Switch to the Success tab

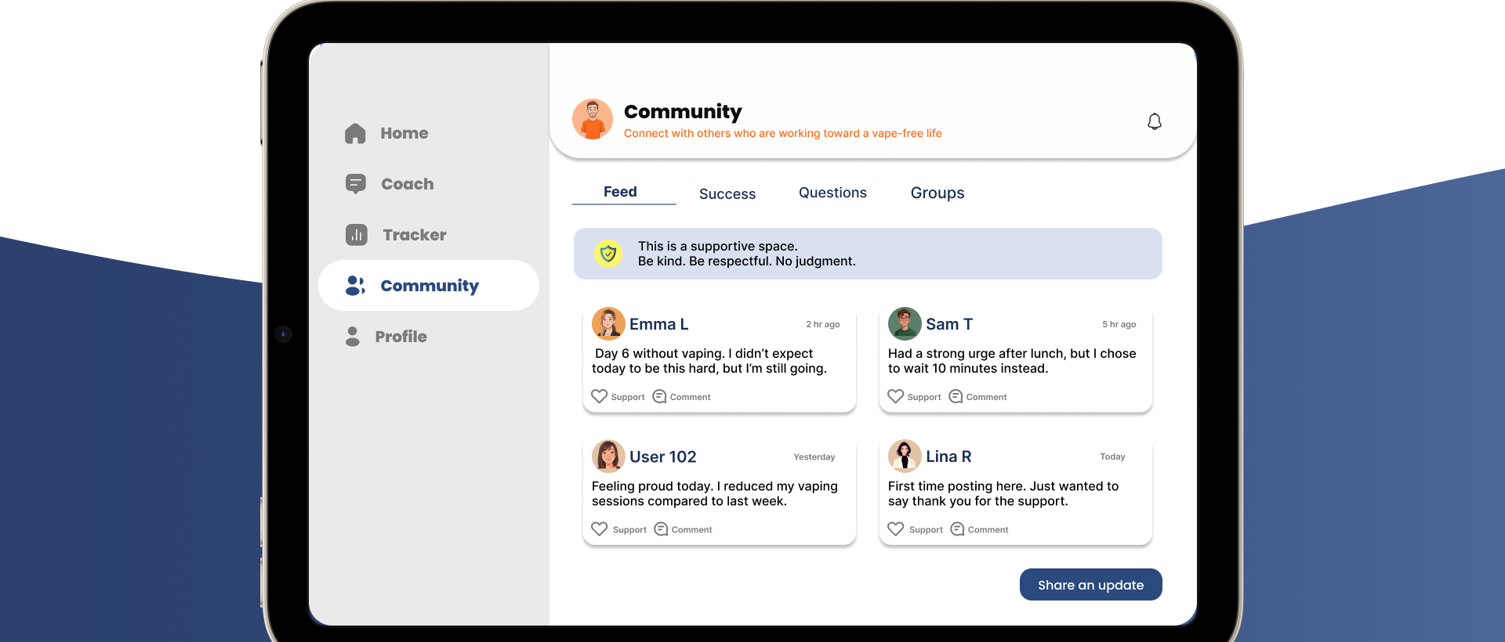(x=727, y=194)
